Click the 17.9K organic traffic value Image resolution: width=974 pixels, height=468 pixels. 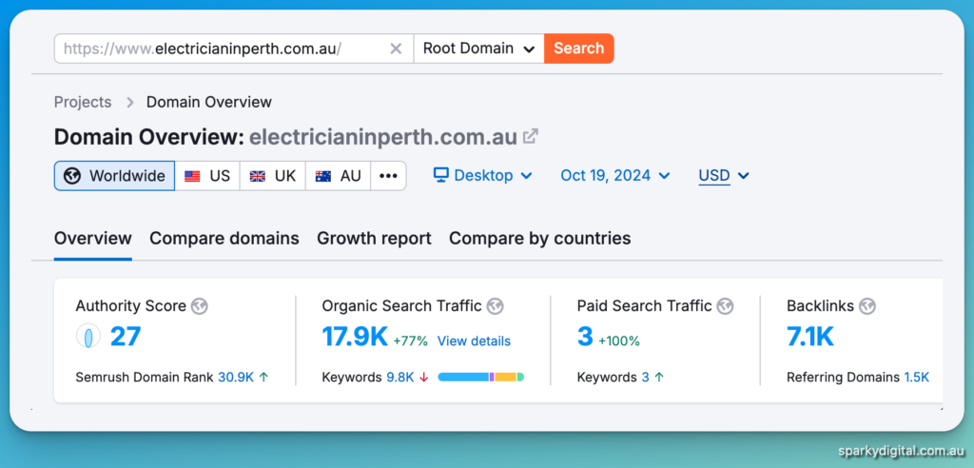pyautogui.click(x=355, y=337)
